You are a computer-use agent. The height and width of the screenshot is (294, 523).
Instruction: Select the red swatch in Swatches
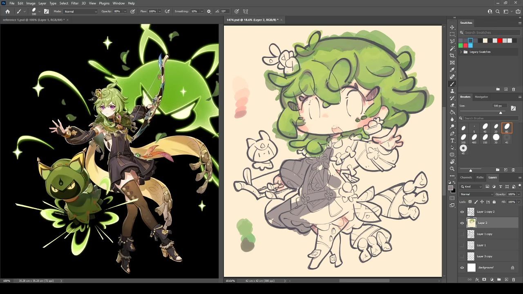click(500, 40)
